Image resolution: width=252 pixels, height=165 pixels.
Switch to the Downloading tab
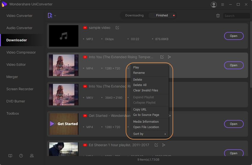click(x=134, y=15)
